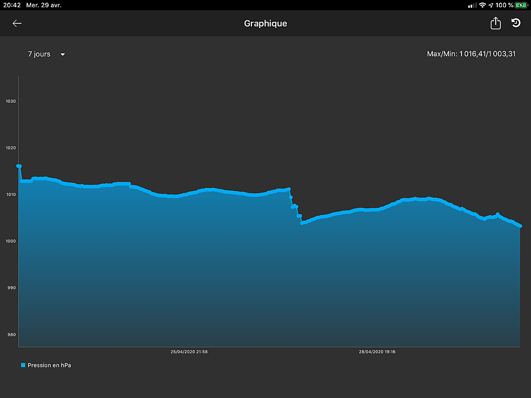Click the Pression en hPa legend swatch
Image resolution: width=531 pixels, height=398 pixels.
23,365
